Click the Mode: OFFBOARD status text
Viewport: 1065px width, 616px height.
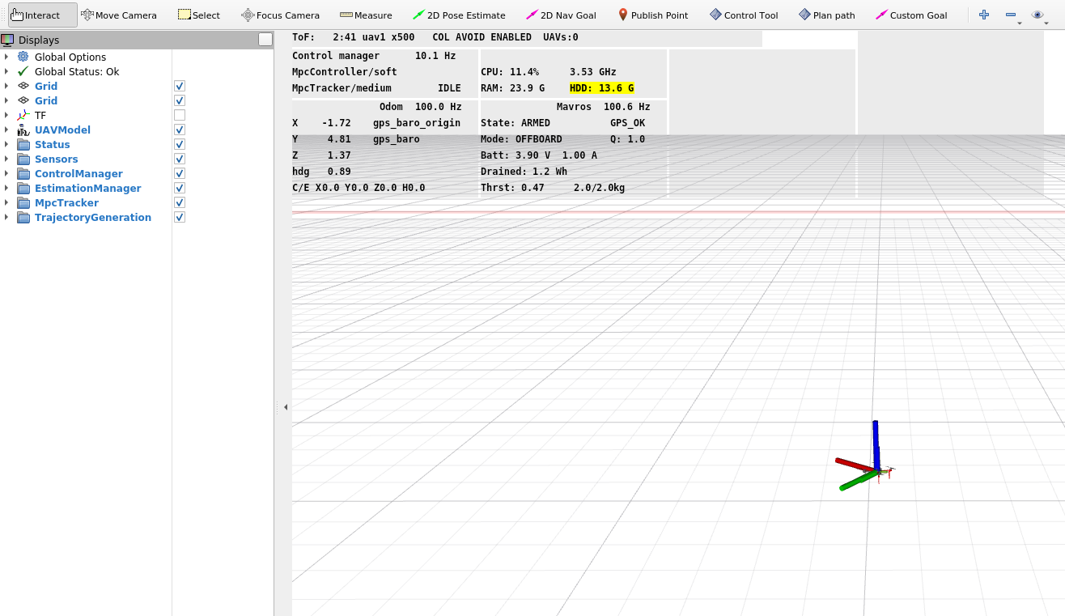point(521,139)
